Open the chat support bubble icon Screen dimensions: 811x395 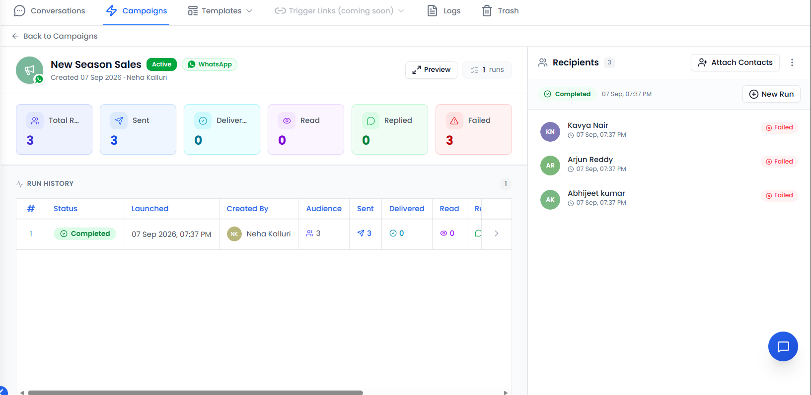click(783, 346)
